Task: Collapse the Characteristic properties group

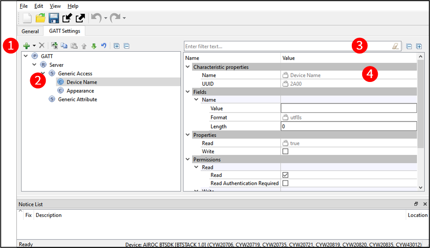Action: click(188, 67)
